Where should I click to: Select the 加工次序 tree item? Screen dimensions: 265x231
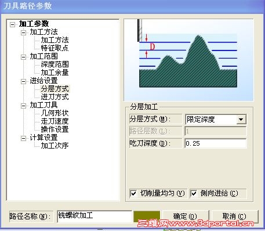pos(55,146)
